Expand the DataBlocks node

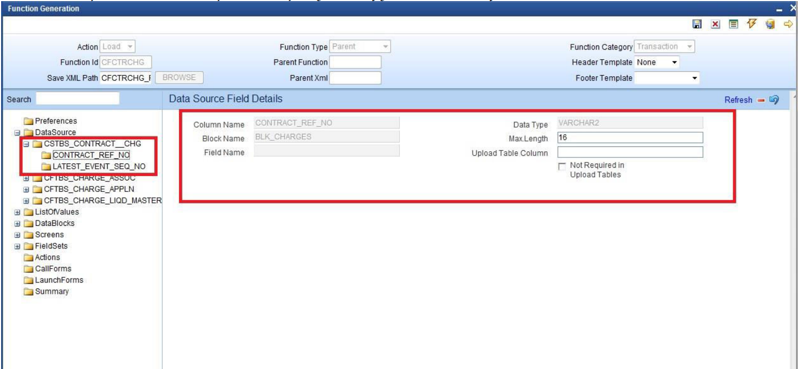pyautogui.click(x=18, y=224)
